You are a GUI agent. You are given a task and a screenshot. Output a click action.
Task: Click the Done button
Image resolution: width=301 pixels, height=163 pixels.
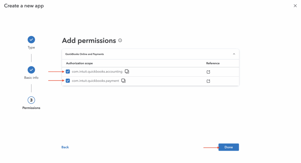[229, 147]
